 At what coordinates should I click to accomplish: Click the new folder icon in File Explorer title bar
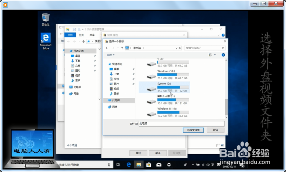(x=79, y=29)
